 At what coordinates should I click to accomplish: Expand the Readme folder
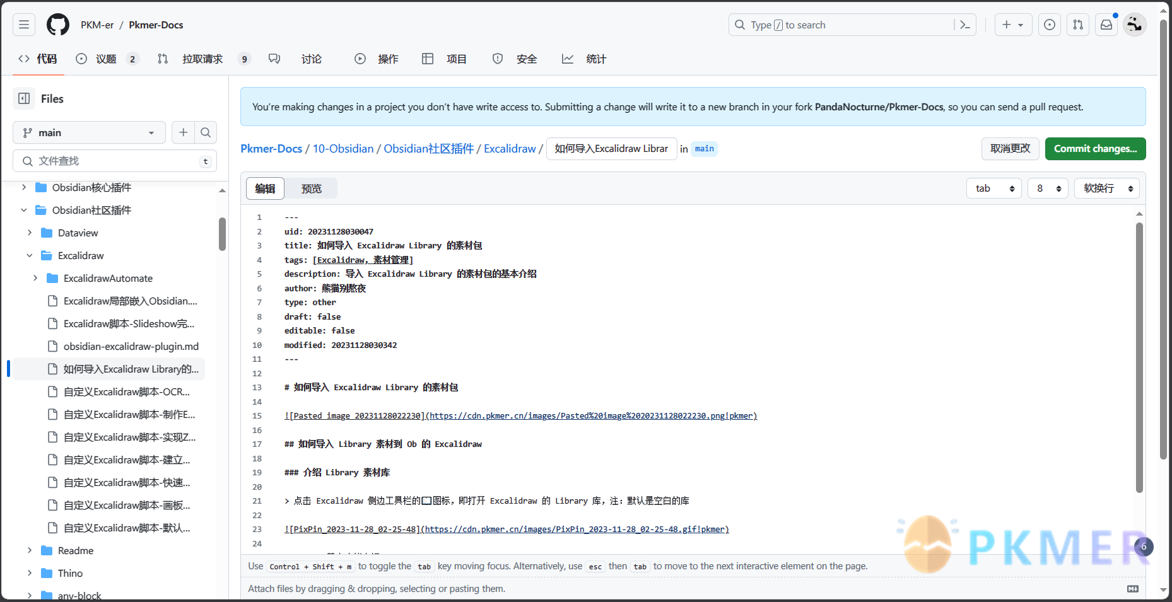tap(30, 550)
